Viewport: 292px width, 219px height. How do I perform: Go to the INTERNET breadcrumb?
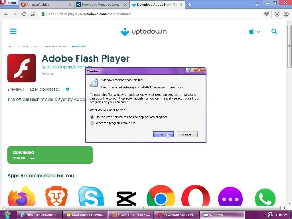point(23,46)
